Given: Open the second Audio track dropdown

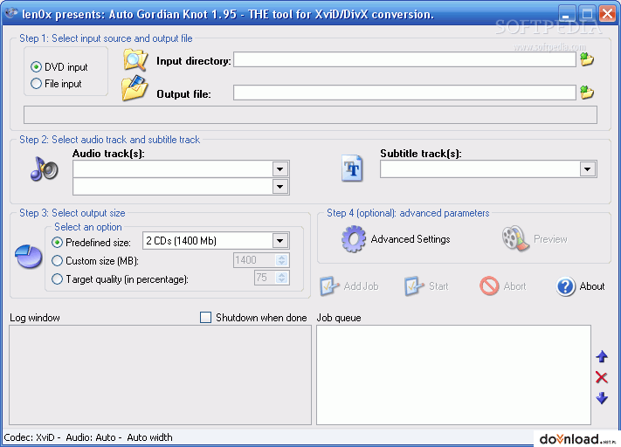Looking at the screenshot, I should point(280,187).
